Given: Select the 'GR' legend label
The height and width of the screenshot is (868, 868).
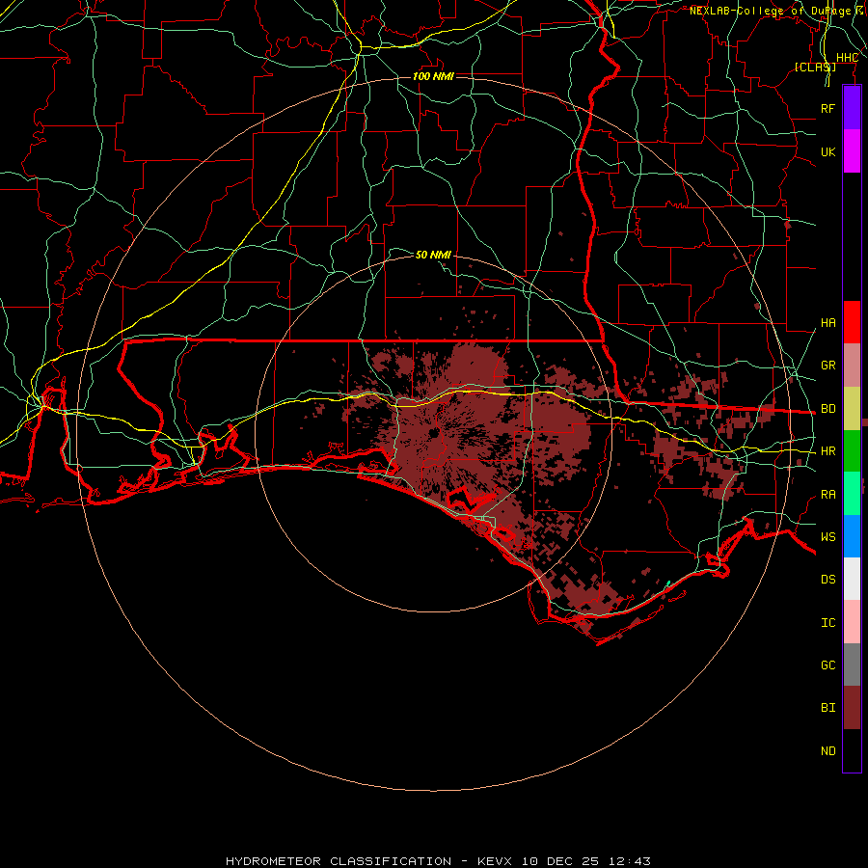Looking at the screenshot, I should 827,366.
